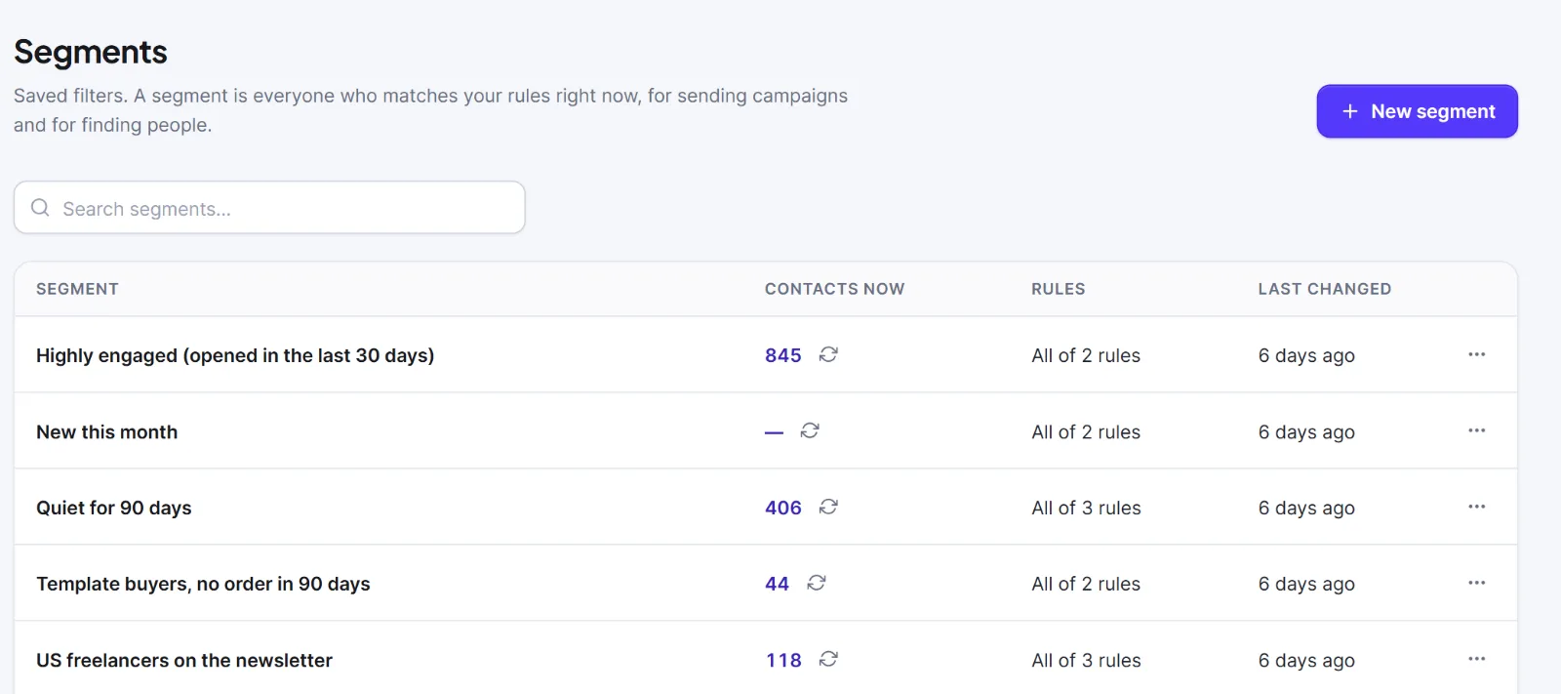This screenshot has width=1561, height=694.
Task: Open more options for Highly engaged segment
Action: 1477,354
